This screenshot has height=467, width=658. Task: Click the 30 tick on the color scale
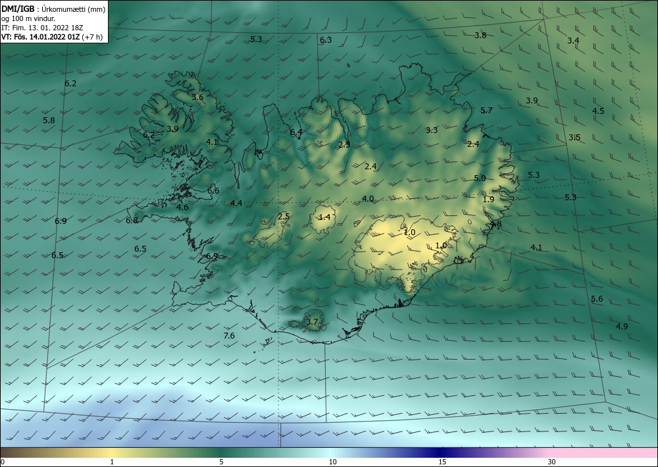coord(552,462)
